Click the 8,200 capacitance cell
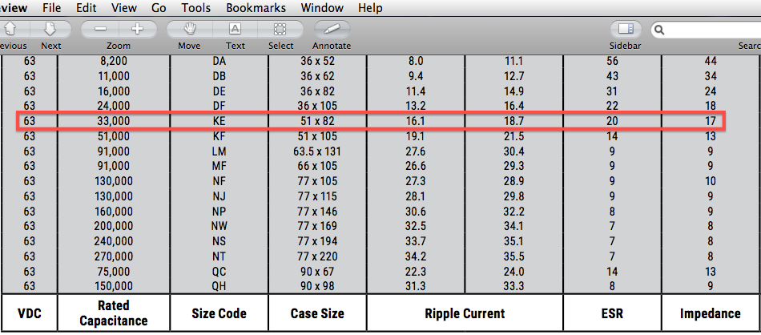Screen dimensions: 761x335 (114, 61)
